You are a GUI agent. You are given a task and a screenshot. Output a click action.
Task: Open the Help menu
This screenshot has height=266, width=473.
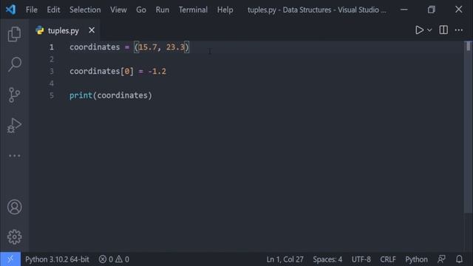click(x=225, y=10)
